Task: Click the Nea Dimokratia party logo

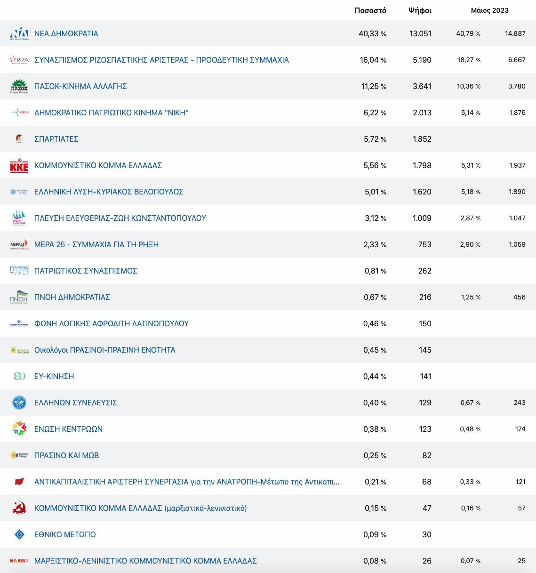Action: 19,33
